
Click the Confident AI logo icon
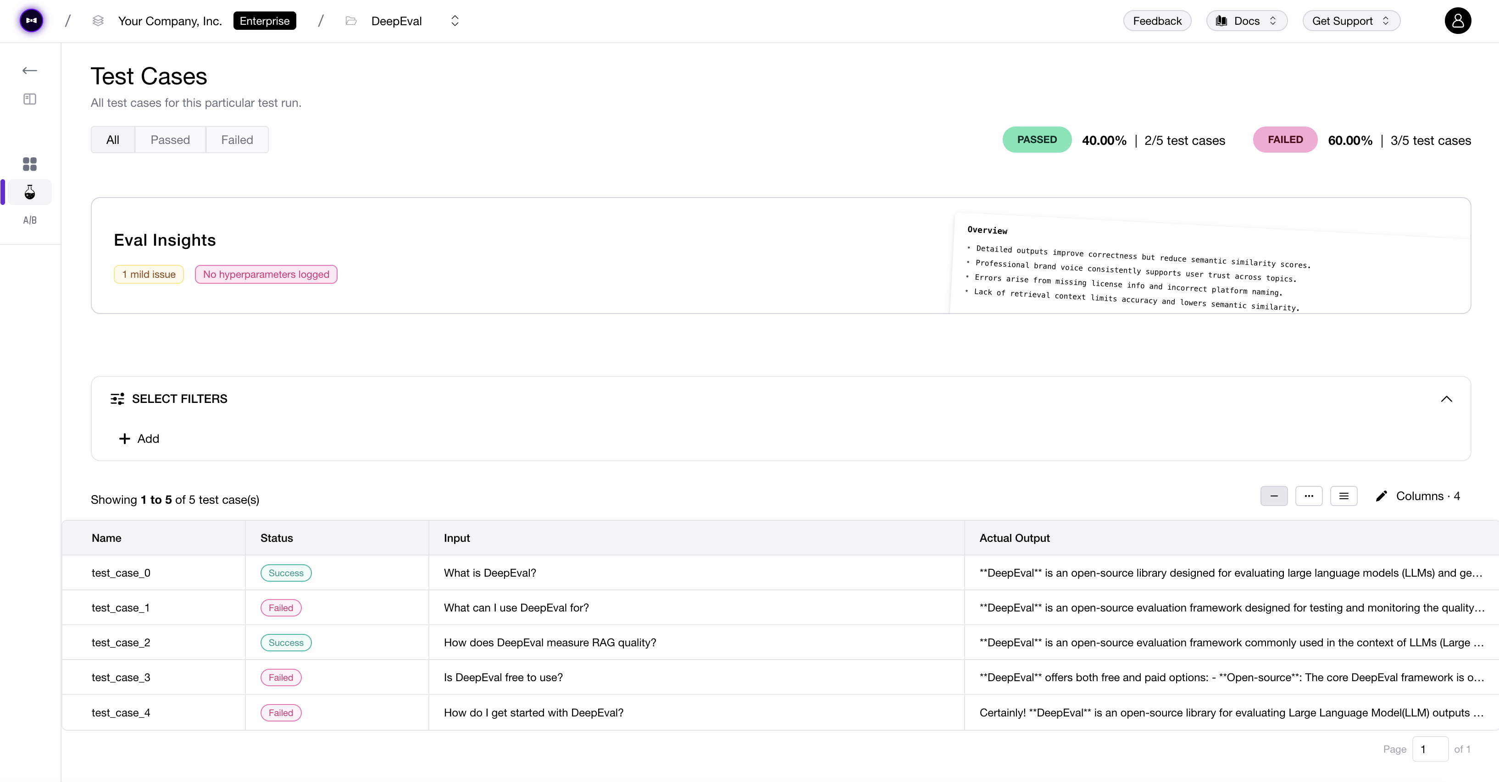tap(30, 20)
